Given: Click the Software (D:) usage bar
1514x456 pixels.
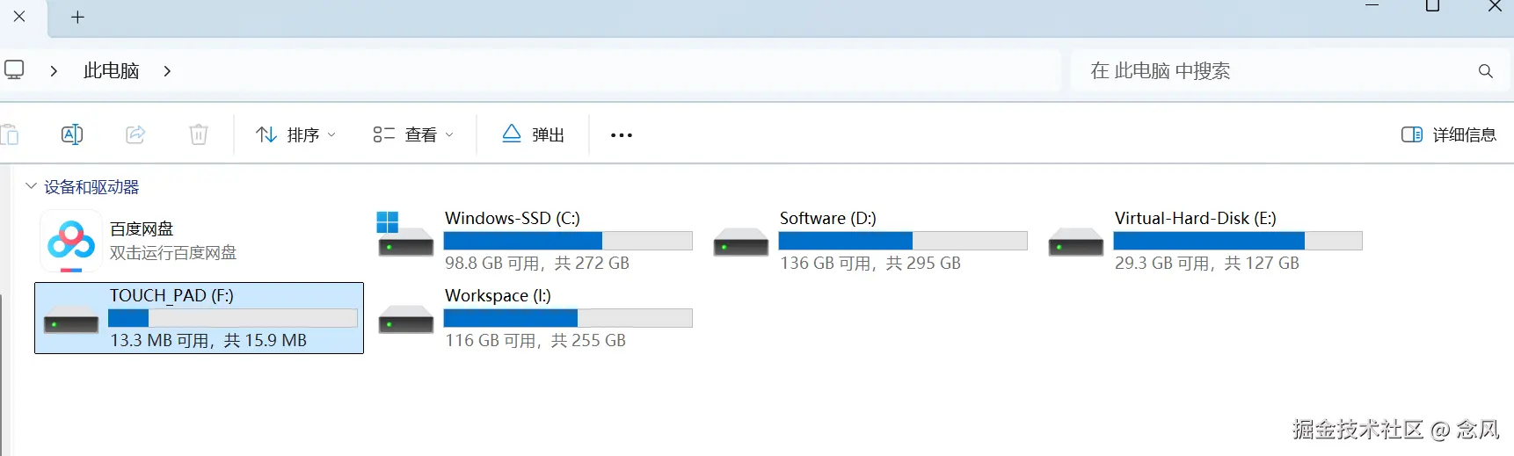Looking at the screenshot, I should click(902, 241).
